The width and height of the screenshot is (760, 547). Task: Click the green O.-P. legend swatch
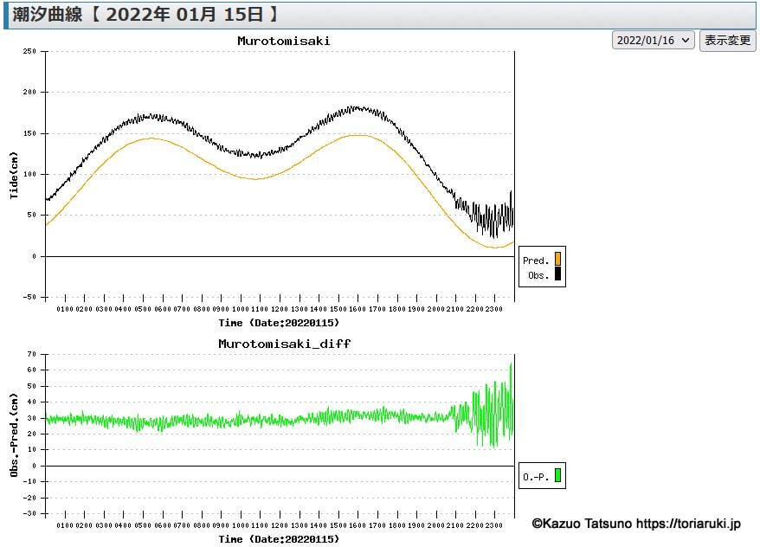557,475
